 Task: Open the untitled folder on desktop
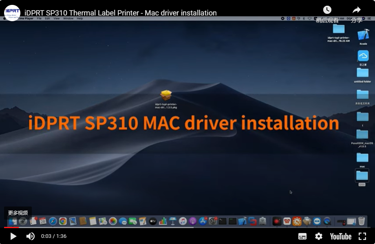(x=362, y=73)
